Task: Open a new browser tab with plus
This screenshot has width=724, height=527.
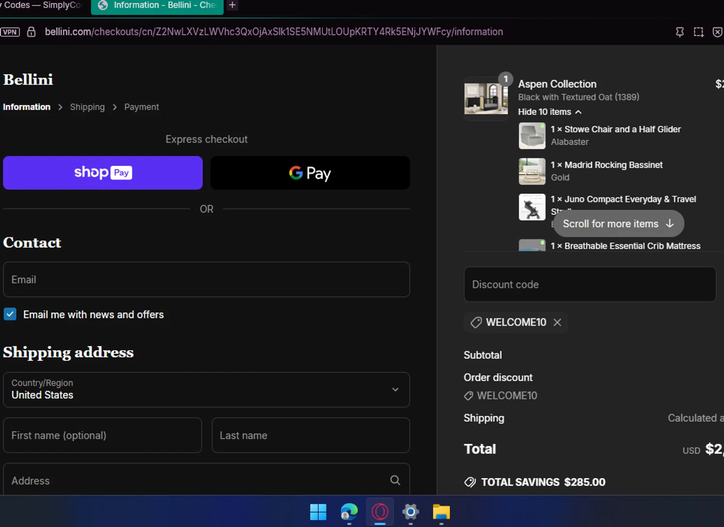Action: pyautogui.click(x=232, y=5)
